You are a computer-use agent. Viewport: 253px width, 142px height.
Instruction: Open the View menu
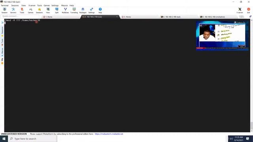[24, 6]
